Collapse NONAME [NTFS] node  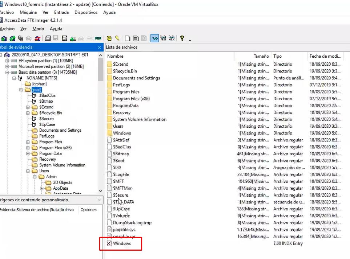click(14, 78)
